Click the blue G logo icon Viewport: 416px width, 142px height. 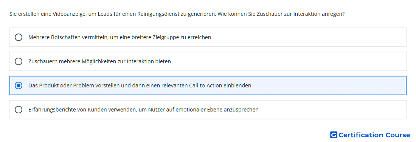334,135
